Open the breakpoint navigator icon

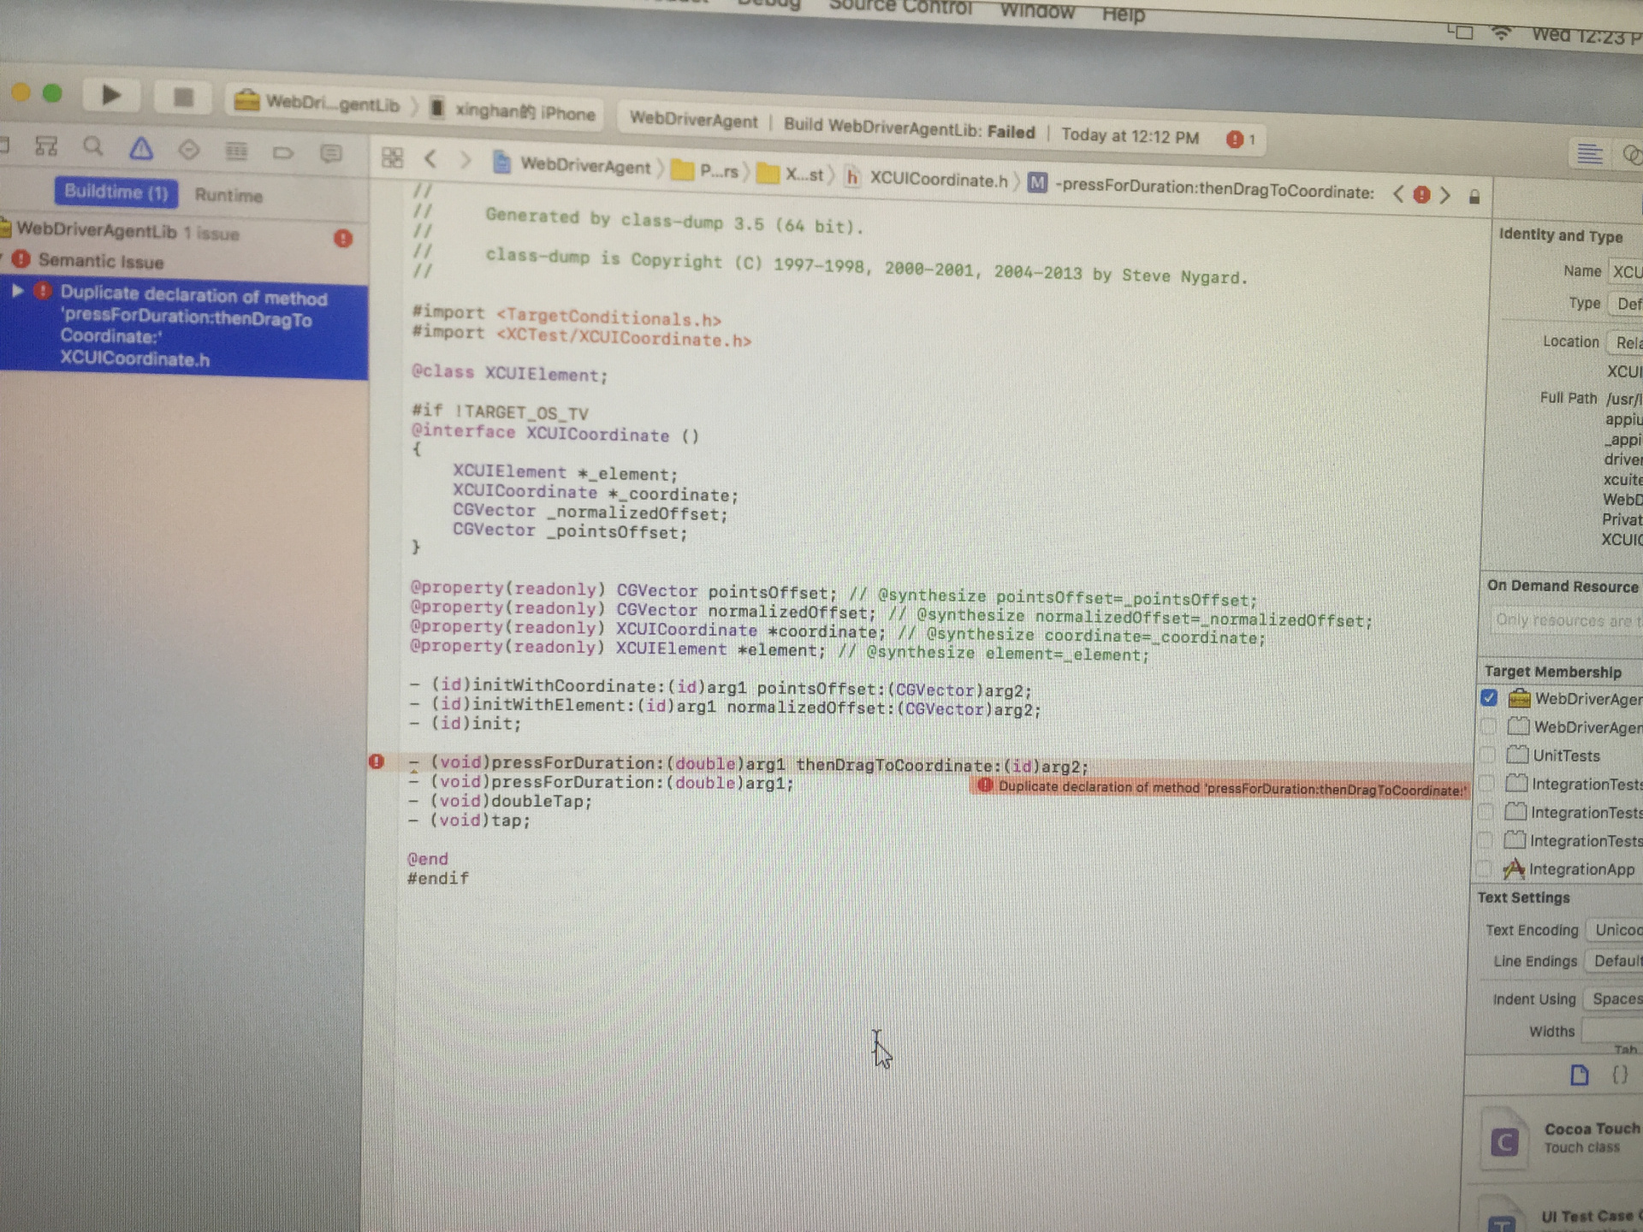click(x=283, y=153)
